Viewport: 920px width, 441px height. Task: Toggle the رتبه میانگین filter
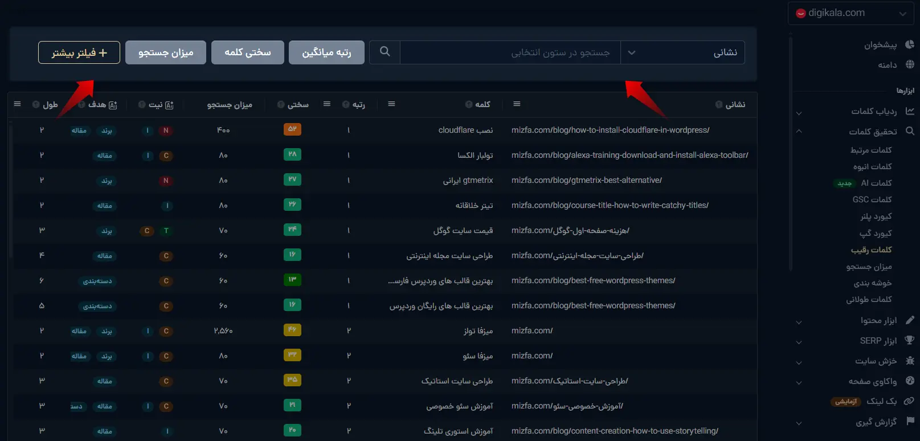coord(326,52)
